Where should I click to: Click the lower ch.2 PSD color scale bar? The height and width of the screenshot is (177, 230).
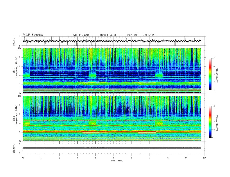pyautogui.click(x=210, y=122)
